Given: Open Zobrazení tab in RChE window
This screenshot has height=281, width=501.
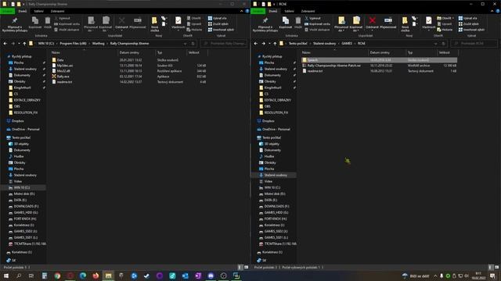Looking at the screenshot, I should [308, 11].
